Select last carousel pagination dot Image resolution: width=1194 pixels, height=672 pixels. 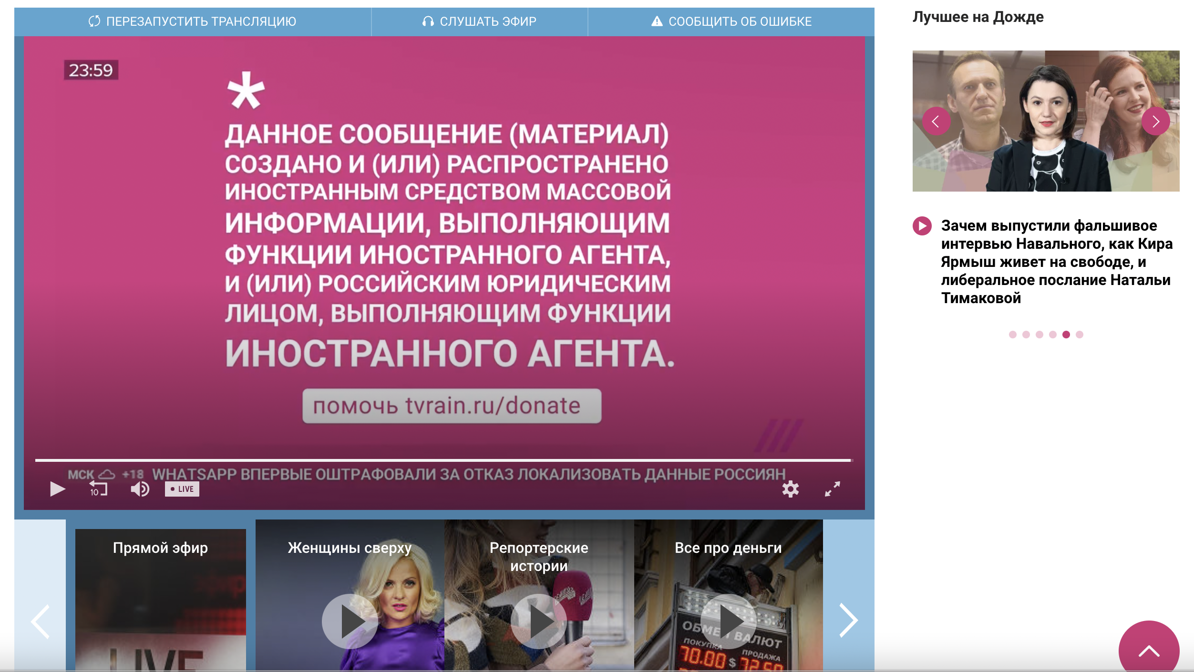click(x=1080, y=335)
